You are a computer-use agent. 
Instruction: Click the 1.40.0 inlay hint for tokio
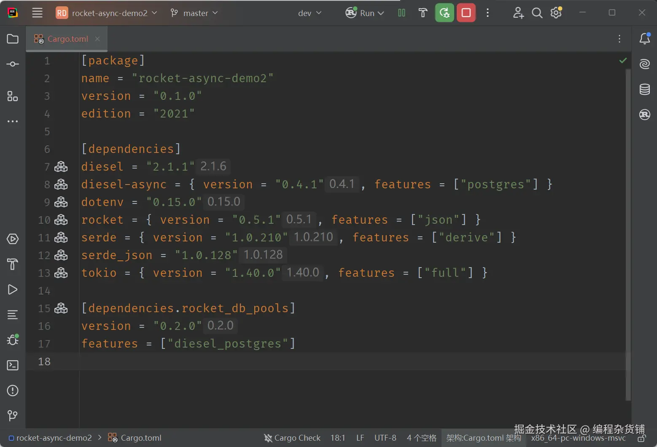pos(303,273)
